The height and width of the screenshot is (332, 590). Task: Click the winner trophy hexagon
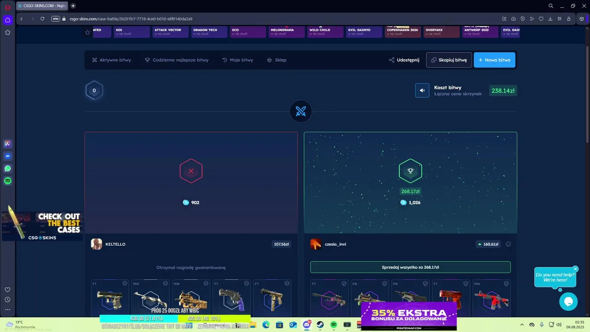point(410,171)
